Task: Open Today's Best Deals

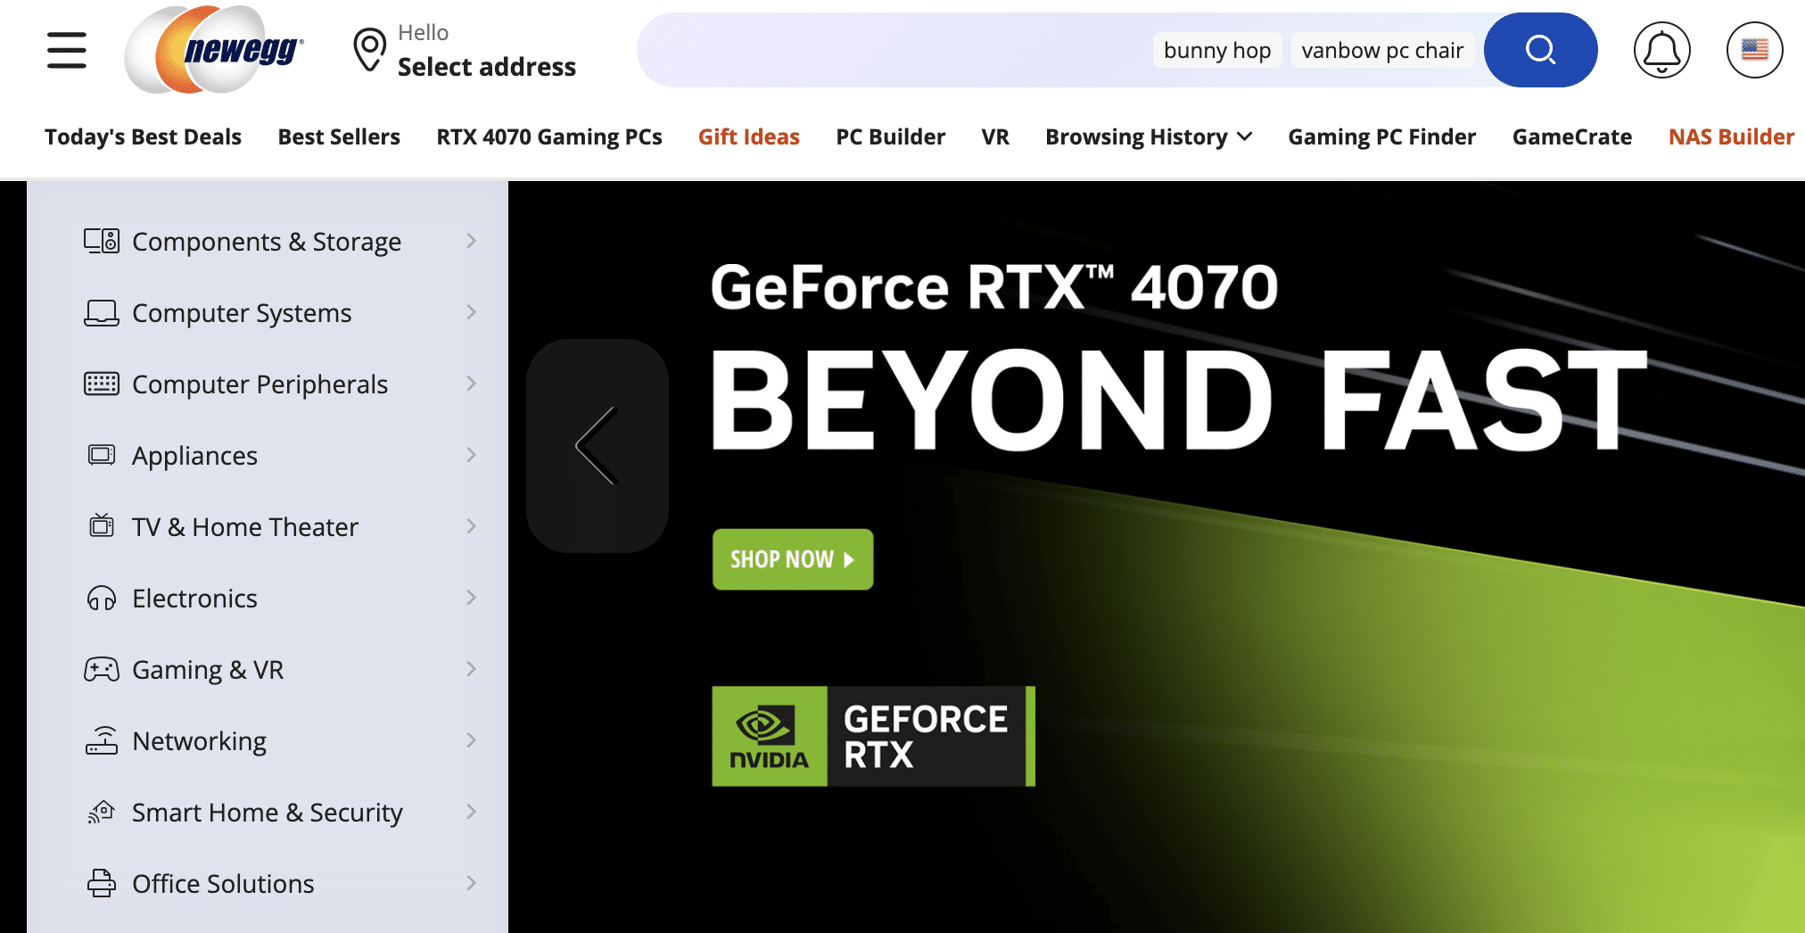Action: click(x=143, y=136)
